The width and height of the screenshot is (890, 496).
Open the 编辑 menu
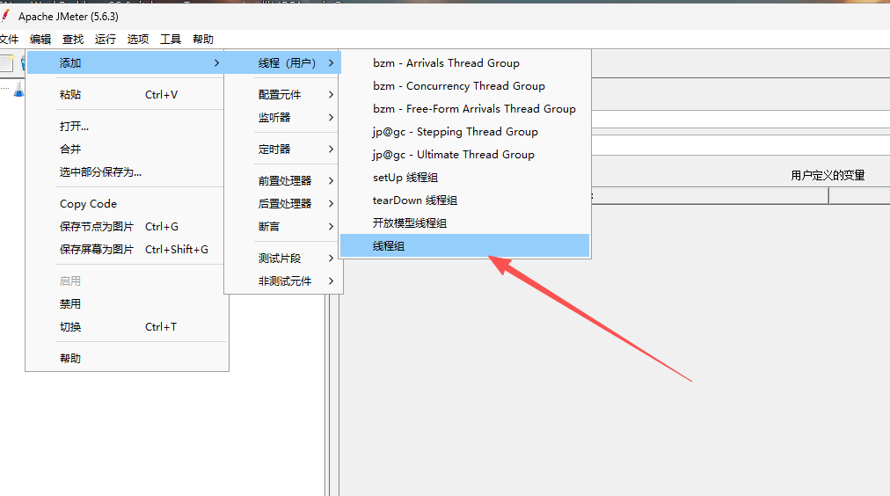(40, 40)
